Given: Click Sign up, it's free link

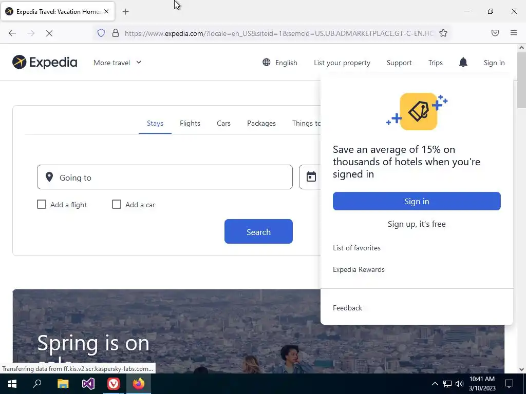Looking at the screenshot, I should point(417,224).
